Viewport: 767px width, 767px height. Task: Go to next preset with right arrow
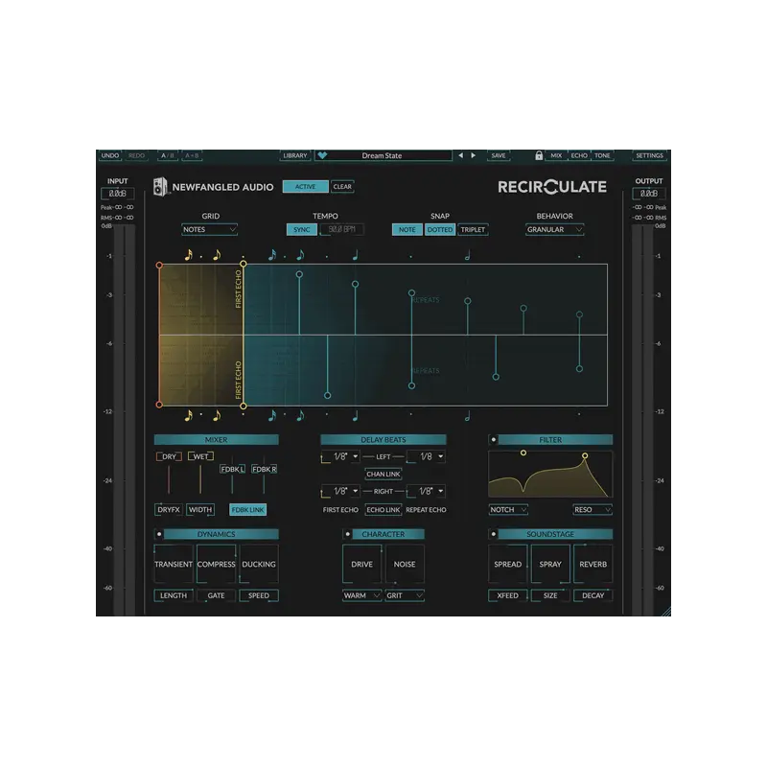(x=473, y=155)
